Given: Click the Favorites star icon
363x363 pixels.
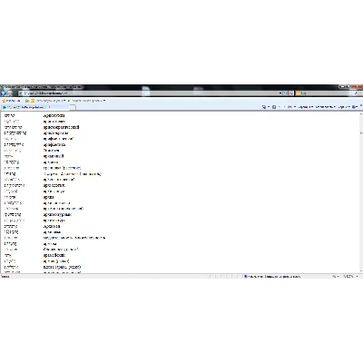Looking at the screenshot, I should (x=4, y=101).
